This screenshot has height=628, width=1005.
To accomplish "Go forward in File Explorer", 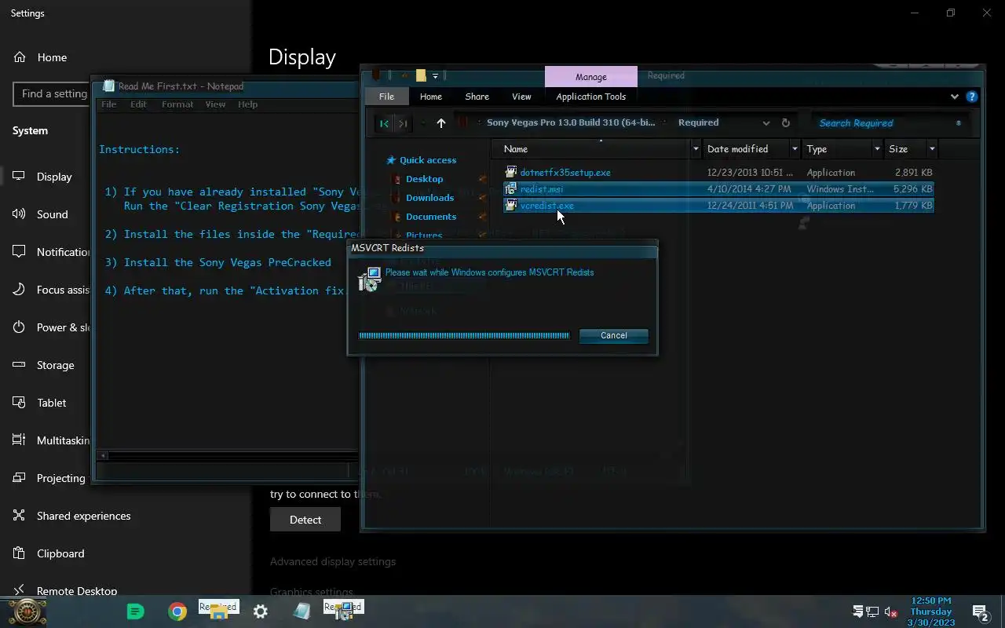I will click(403, 123).
